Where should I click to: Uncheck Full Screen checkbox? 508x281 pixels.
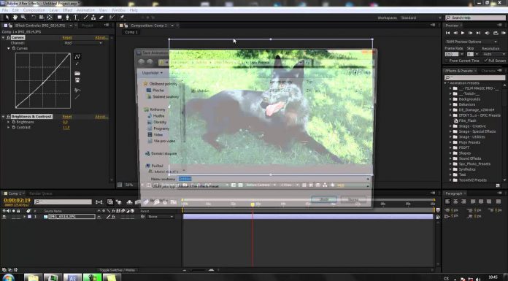[485, 61]
